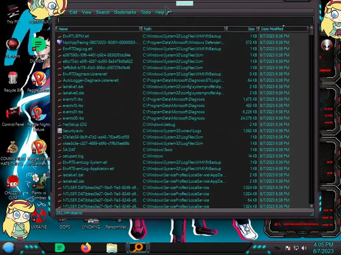Click the C:\Windows\System32\winevt\Logs path cell
Image resolution: width=341 pixels, height=255 pixels.
click(172, 131)
